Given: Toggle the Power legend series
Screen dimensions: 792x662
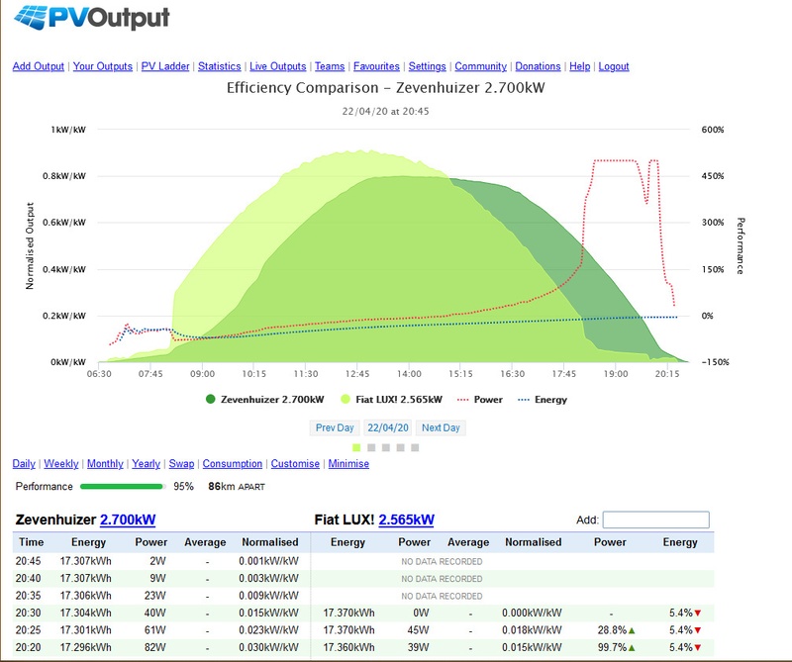Looking at the screenshot, I should pyautogui.click(x=480, y=400).
